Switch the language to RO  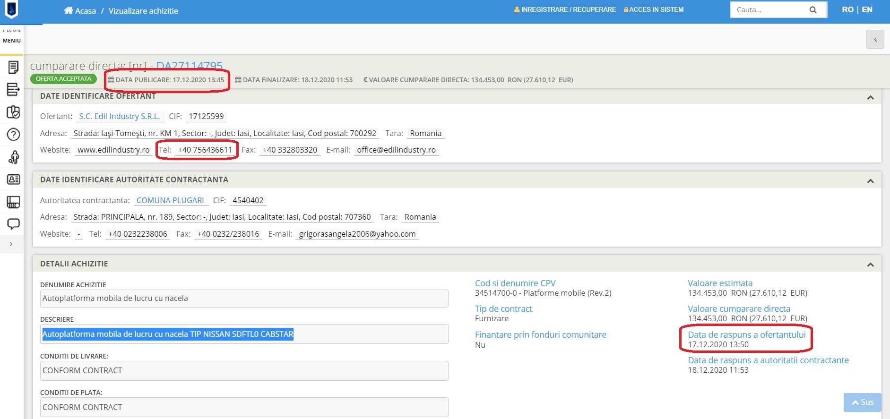[847, 9]
